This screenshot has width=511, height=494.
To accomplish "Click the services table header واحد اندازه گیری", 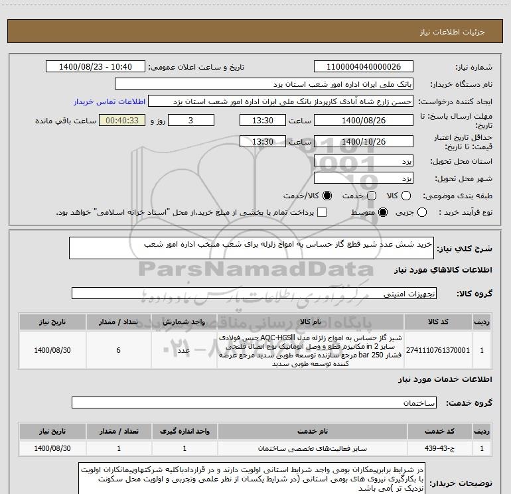I will point(184,432).
